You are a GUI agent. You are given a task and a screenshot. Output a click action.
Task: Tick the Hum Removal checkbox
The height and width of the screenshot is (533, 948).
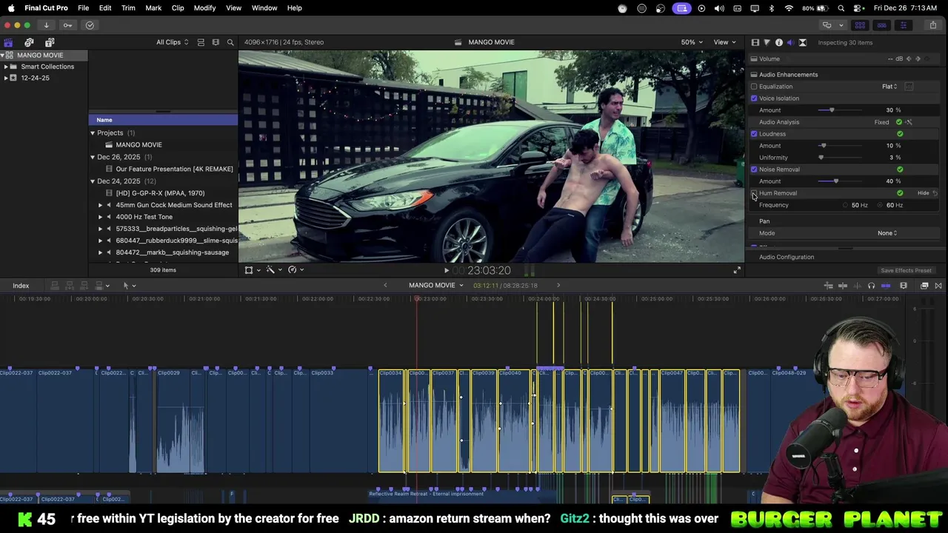(754, 193)
